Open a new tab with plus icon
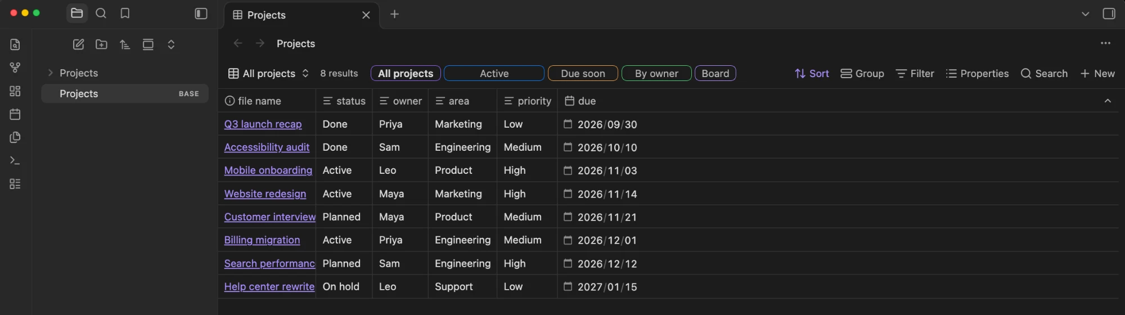 coord(395,14)
